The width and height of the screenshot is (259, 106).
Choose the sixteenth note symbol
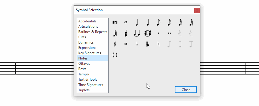click(169, 22)
